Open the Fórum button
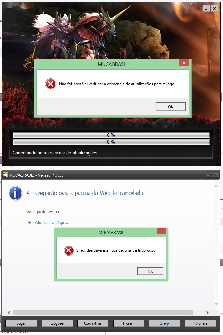 pos(129,323)
